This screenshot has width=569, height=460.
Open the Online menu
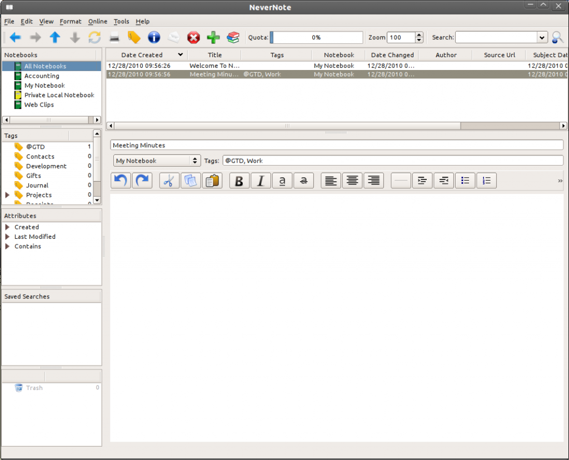98,21
